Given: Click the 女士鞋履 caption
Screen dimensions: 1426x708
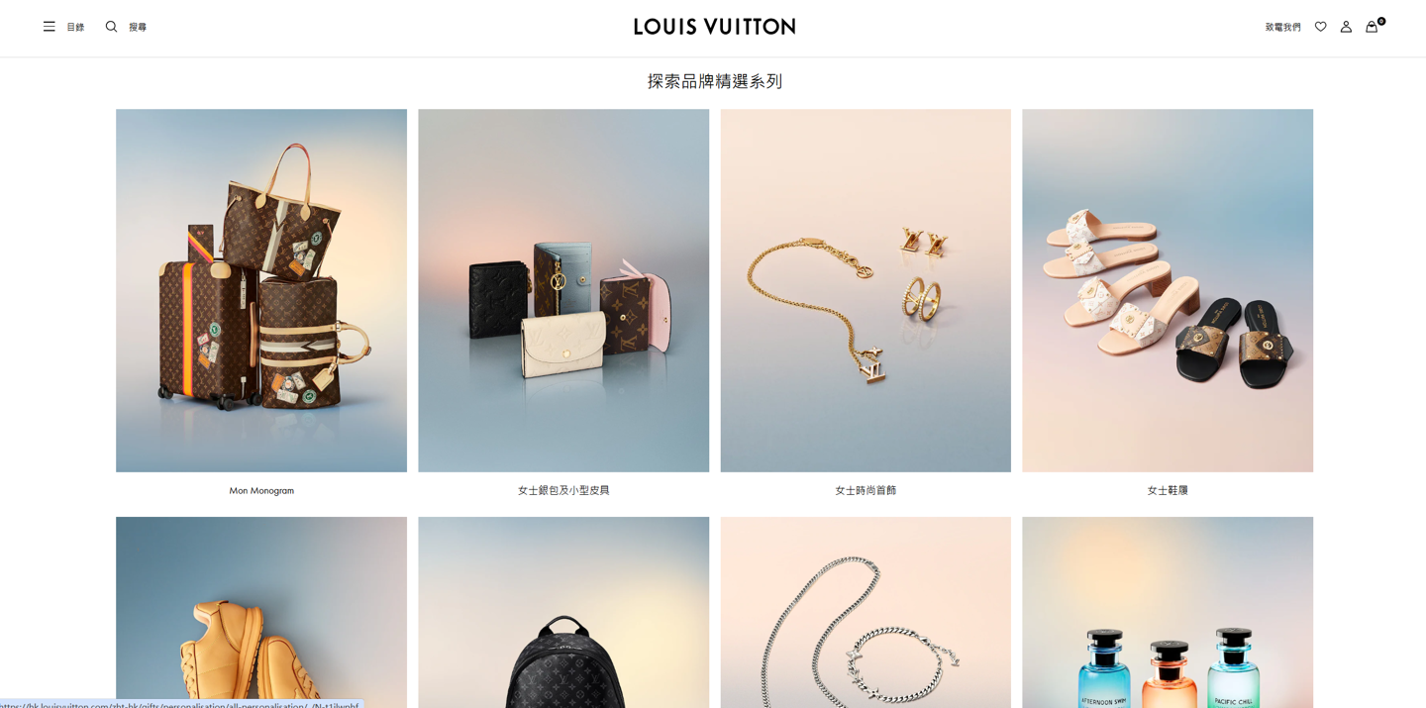Looking at the screenshot, I should (x=1168, y=490).
